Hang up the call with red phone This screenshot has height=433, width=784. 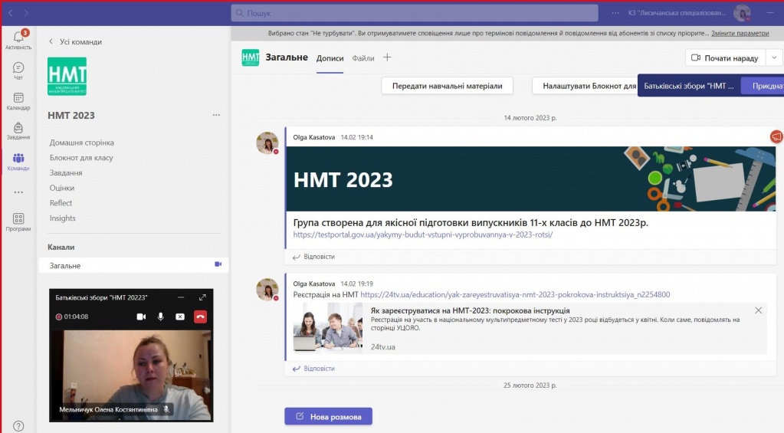coord(200,317)
